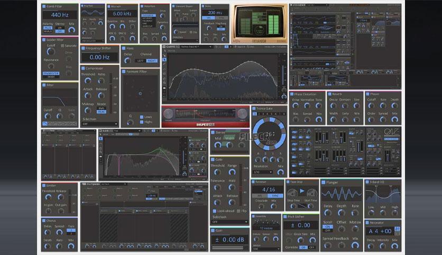Toggle the Comb Filter power button
This screenshot has height=255, width=442.
[x=44, y=7]
